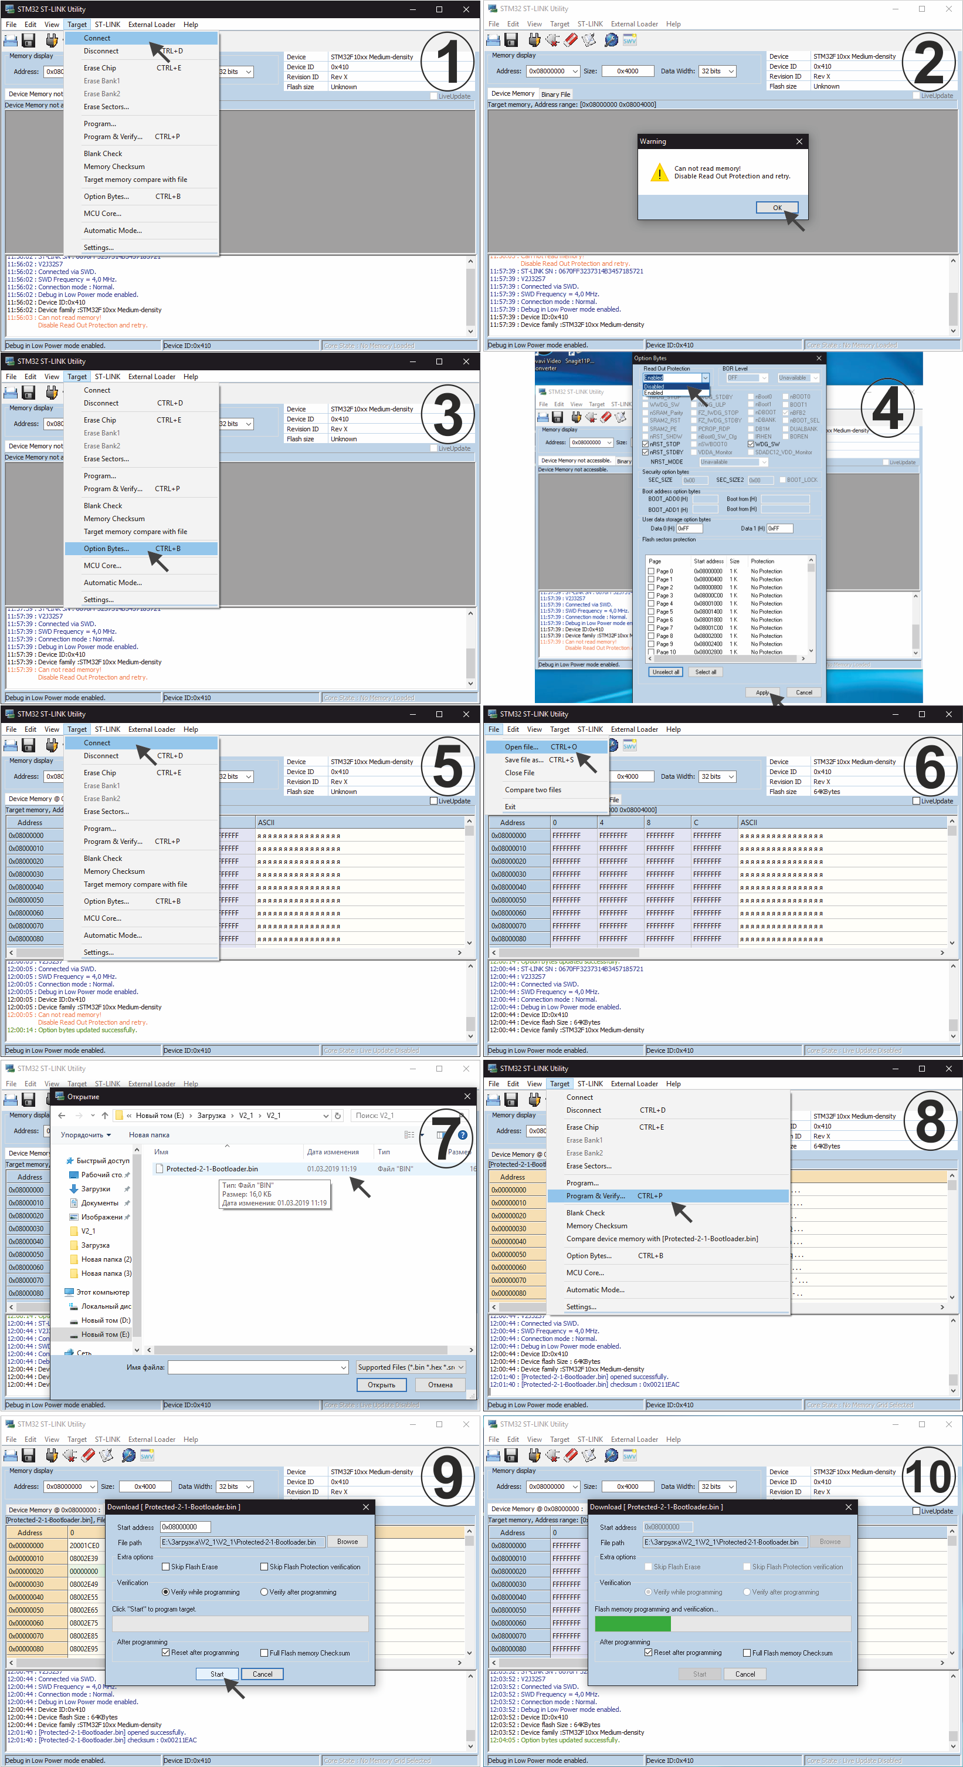The width and height of the screenshot is (963, 1767).
Task: Click the blue help icon in Открытие dialog
Action: (x=463, y=1135)
